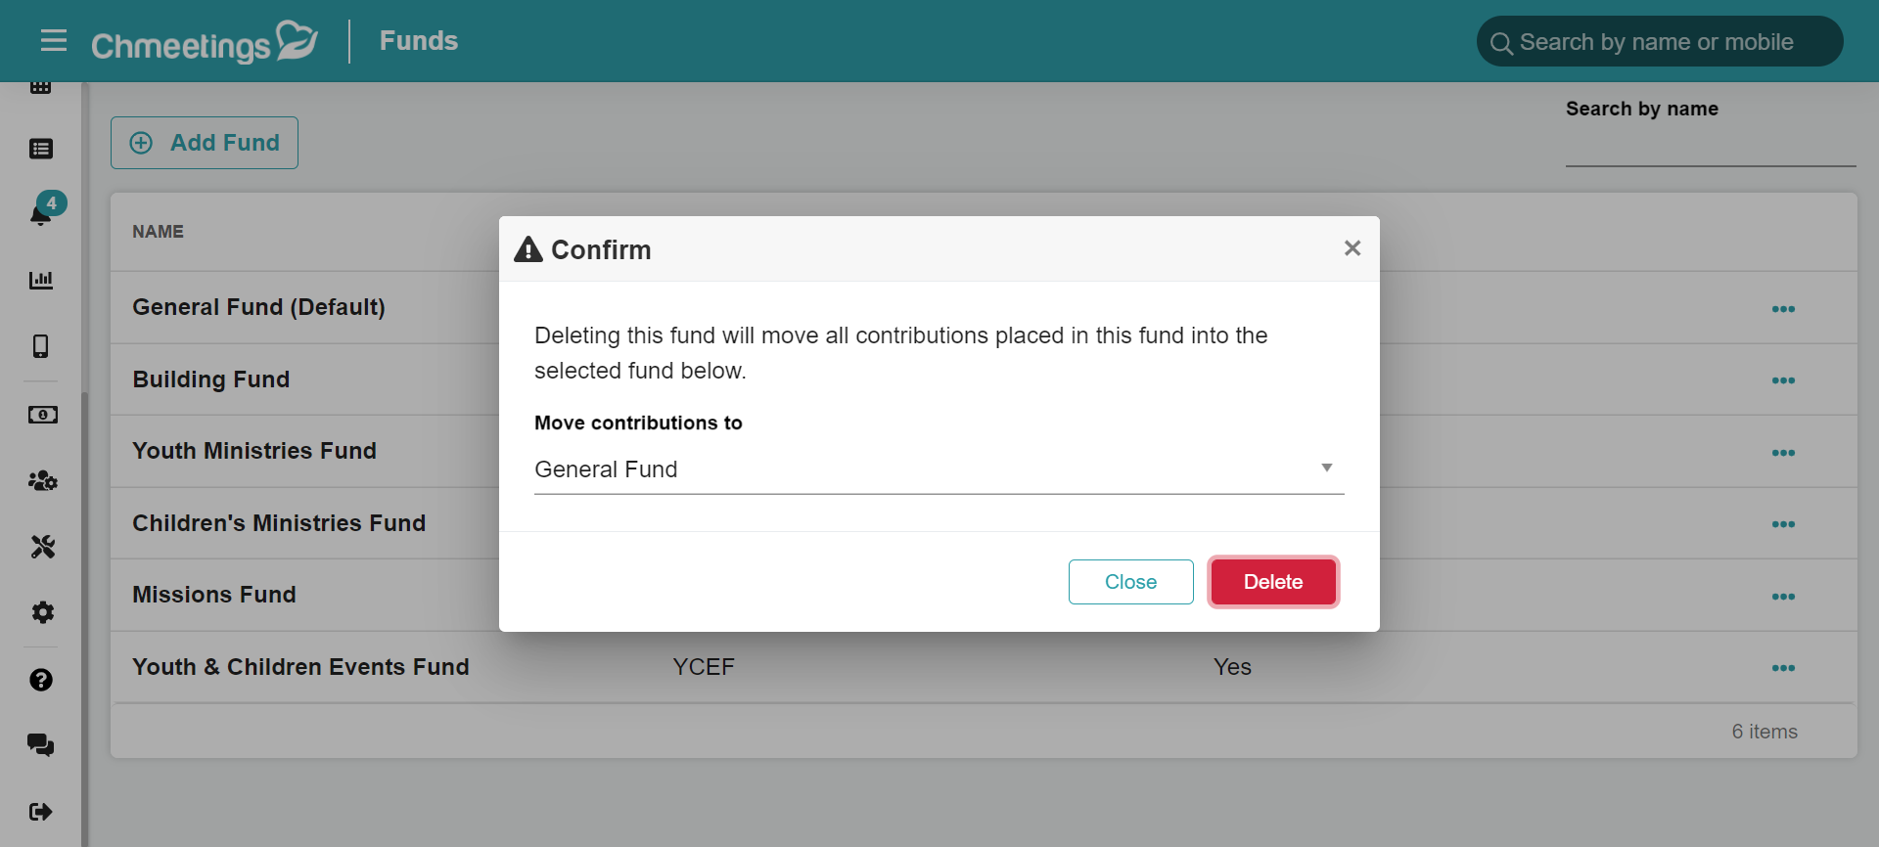
Task: Open the tools wrench icon
Action: [x=42, y=546]
